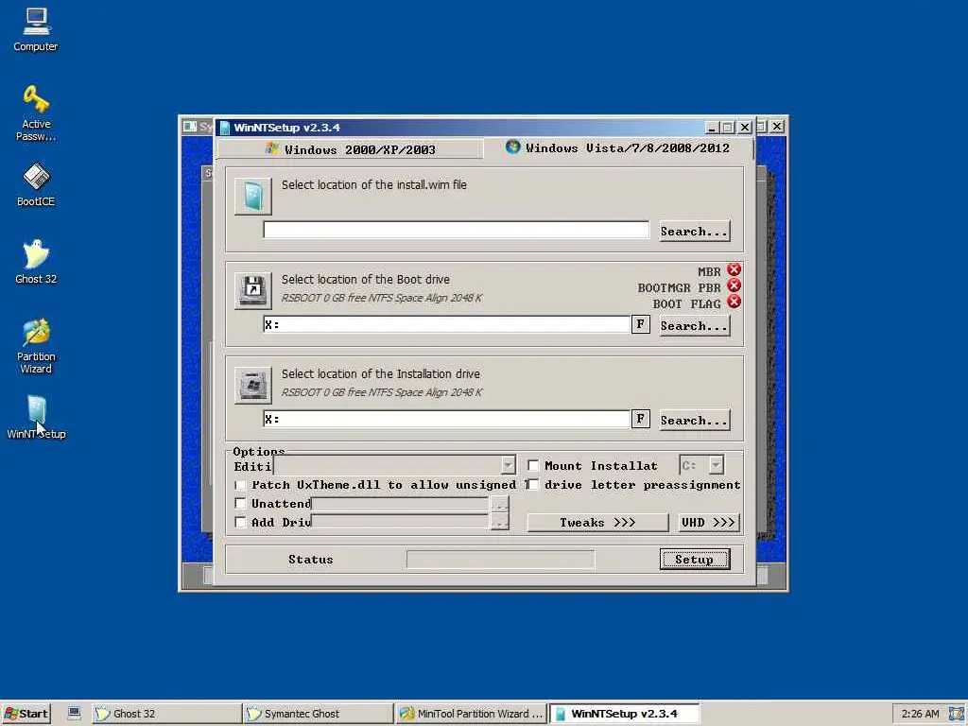
Task: Click the Boot drive path field
Action: click(x=447, y=324)
